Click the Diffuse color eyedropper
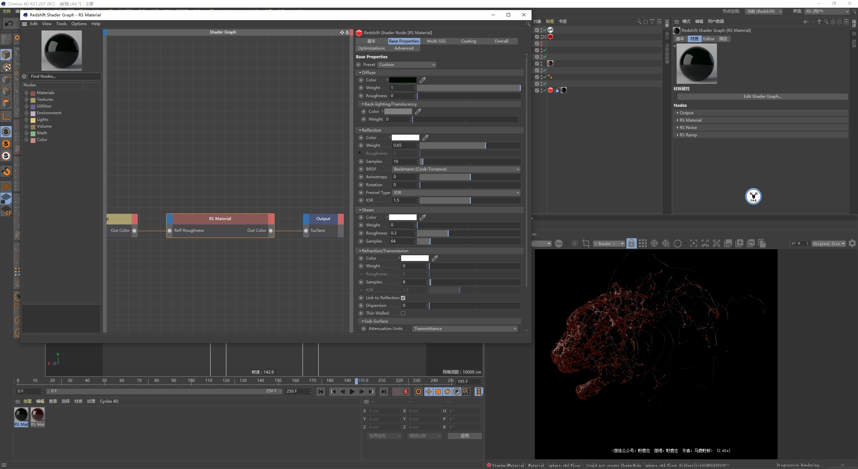The image size is (858, 469). (x=423, y=80)
